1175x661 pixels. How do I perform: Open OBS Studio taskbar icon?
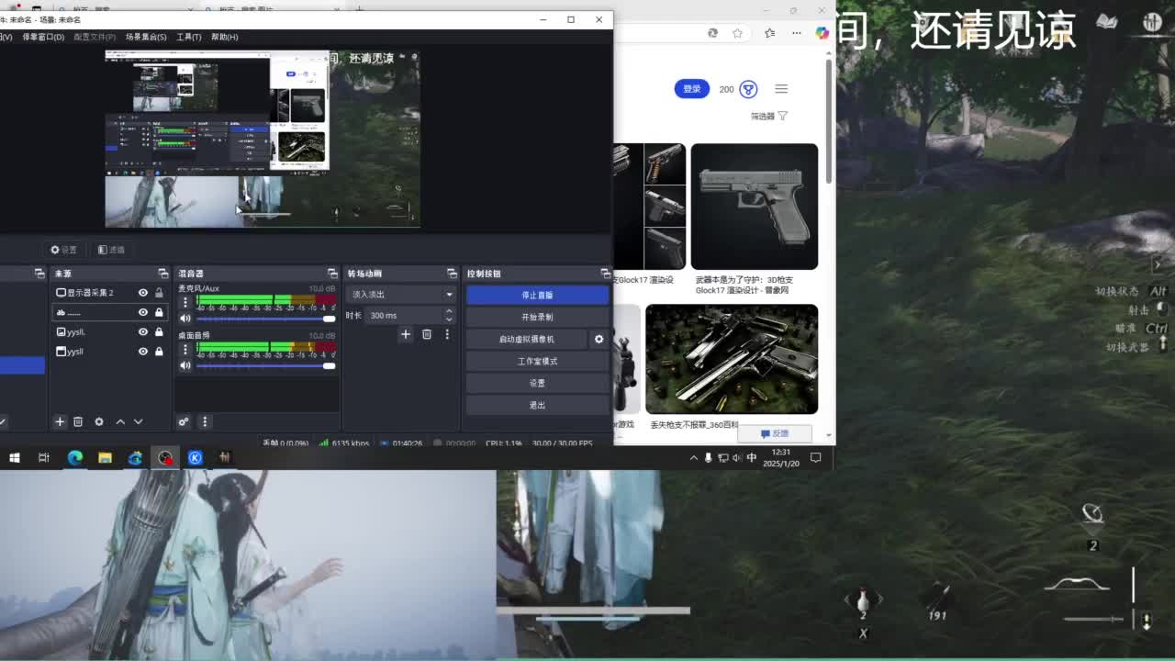(165, 457)
